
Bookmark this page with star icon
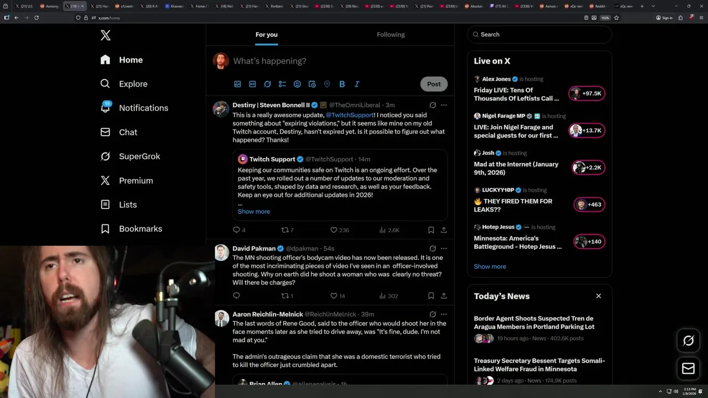point(616,18)
